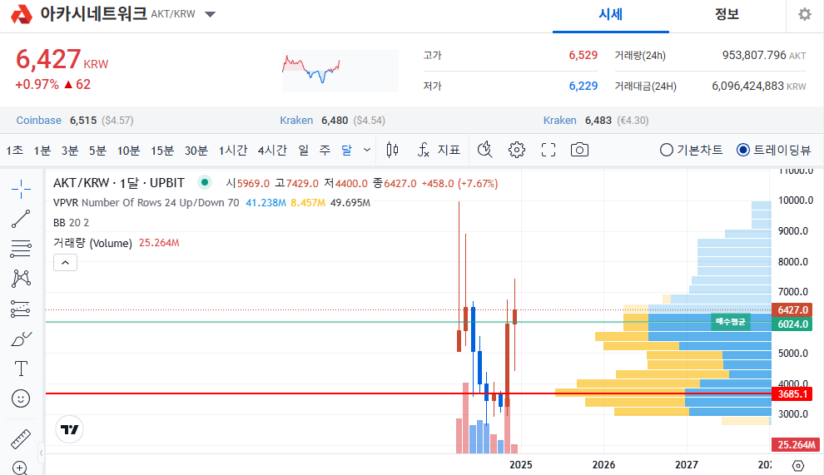The width and height of the screenshot is (824, 475).
Task: Click the 거래대금(24H) value 6,096,424,883
Action: click(x=747, y=87)
